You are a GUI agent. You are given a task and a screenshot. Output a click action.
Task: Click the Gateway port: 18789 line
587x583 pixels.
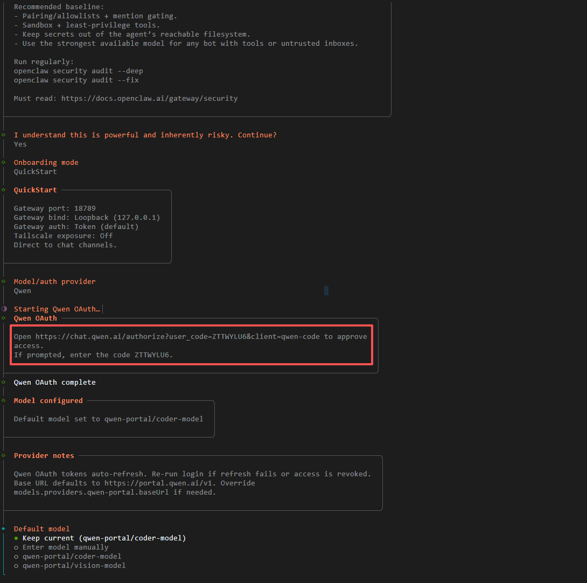coord(54,209)
